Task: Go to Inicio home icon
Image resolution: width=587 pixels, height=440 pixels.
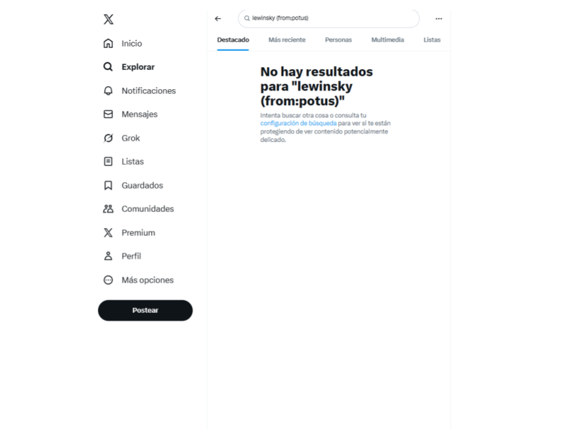Action: click(x=108, y=43)
